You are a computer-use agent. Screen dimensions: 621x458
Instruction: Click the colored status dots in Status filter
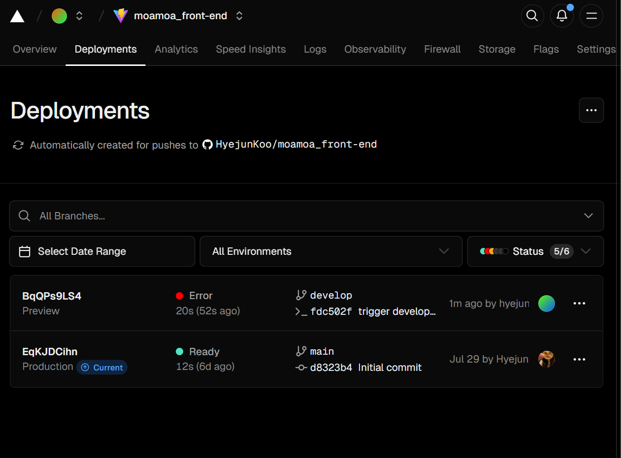(494, 251)
